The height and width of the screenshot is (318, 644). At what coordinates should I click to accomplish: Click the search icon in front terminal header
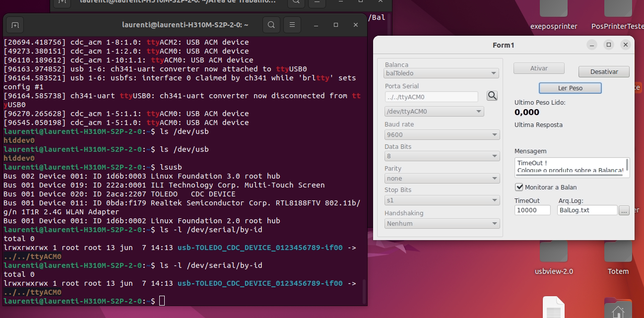[271, 25]
